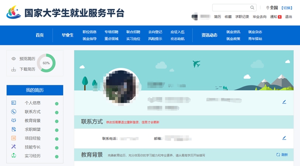The height and width of the screenshot is (166, 300).
Task: Click the eye icon for 预览简历
Action: 14,59
